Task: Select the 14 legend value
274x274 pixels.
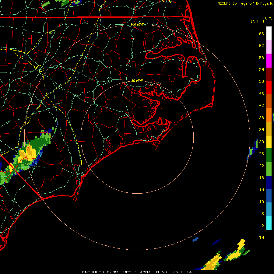Action: [x=262, y=190]
